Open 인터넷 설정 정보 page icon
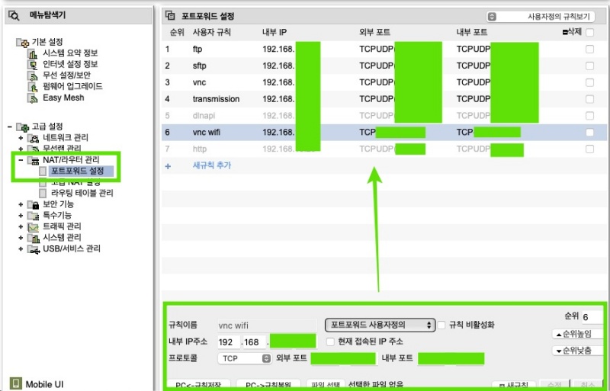This screenshot has width=610, height=391. [33, 64]
